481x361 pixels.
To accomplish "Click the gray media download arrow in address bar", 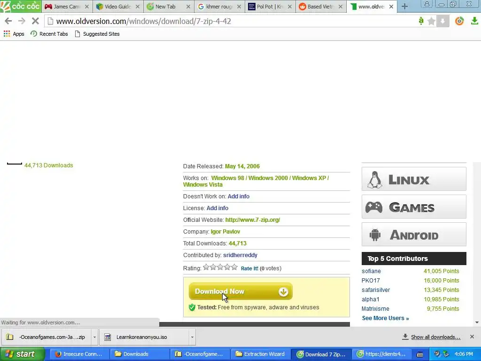I will pos(442,21).
